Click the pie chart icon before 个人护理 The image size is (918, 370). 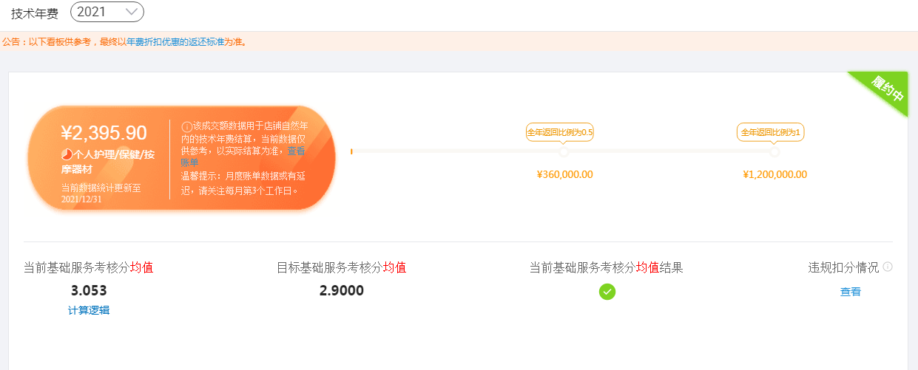click(x=67, y=155)
